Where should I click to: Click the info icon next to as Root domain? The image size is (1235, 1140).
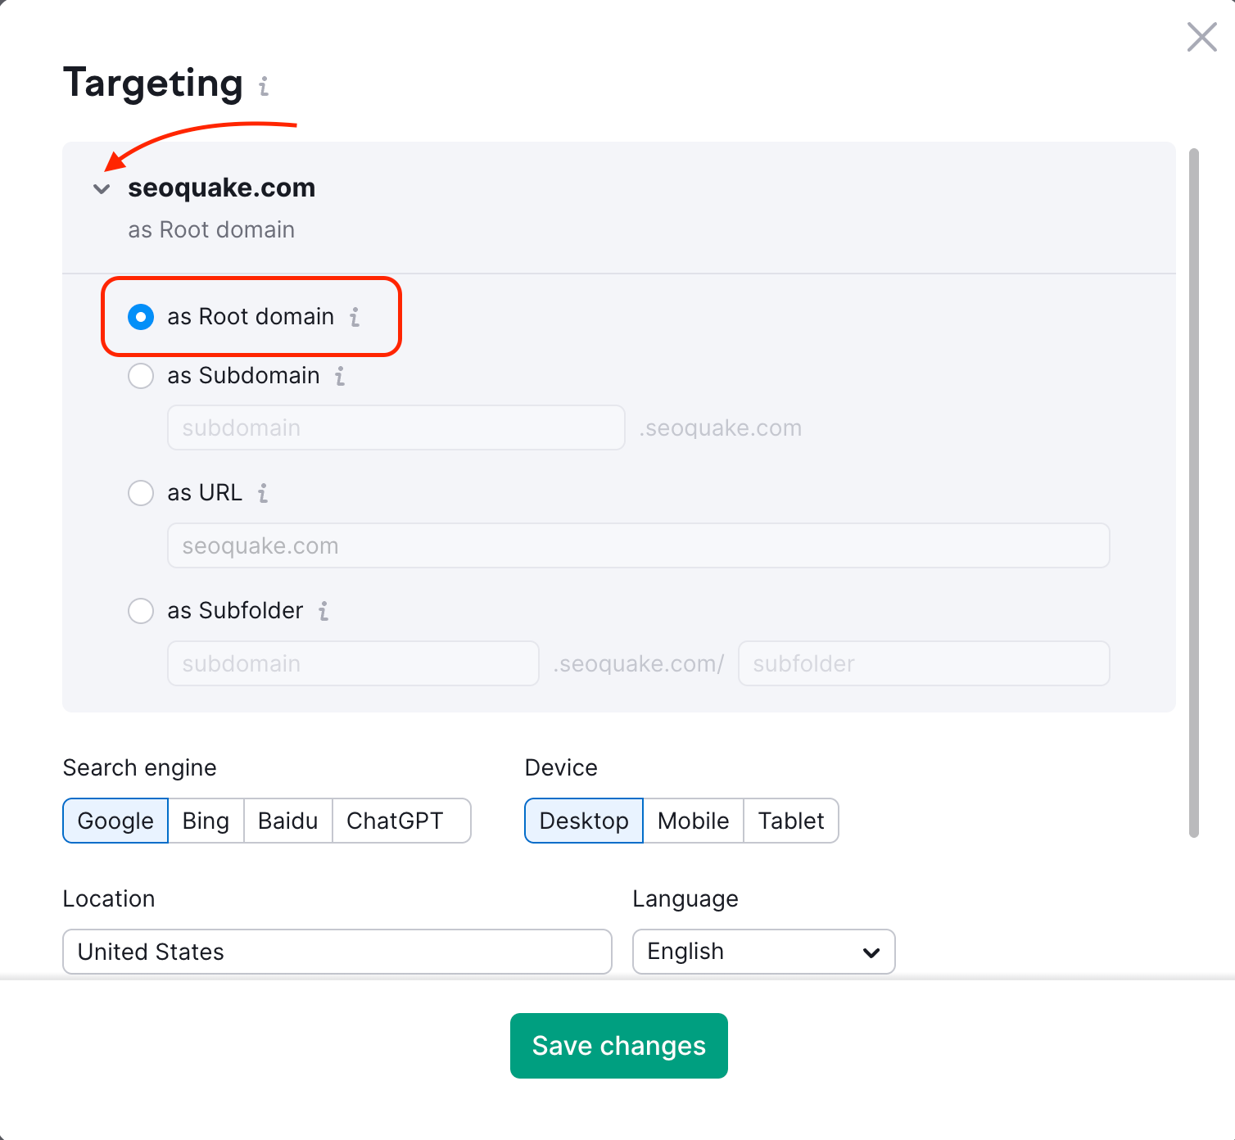tap(355, 318)
